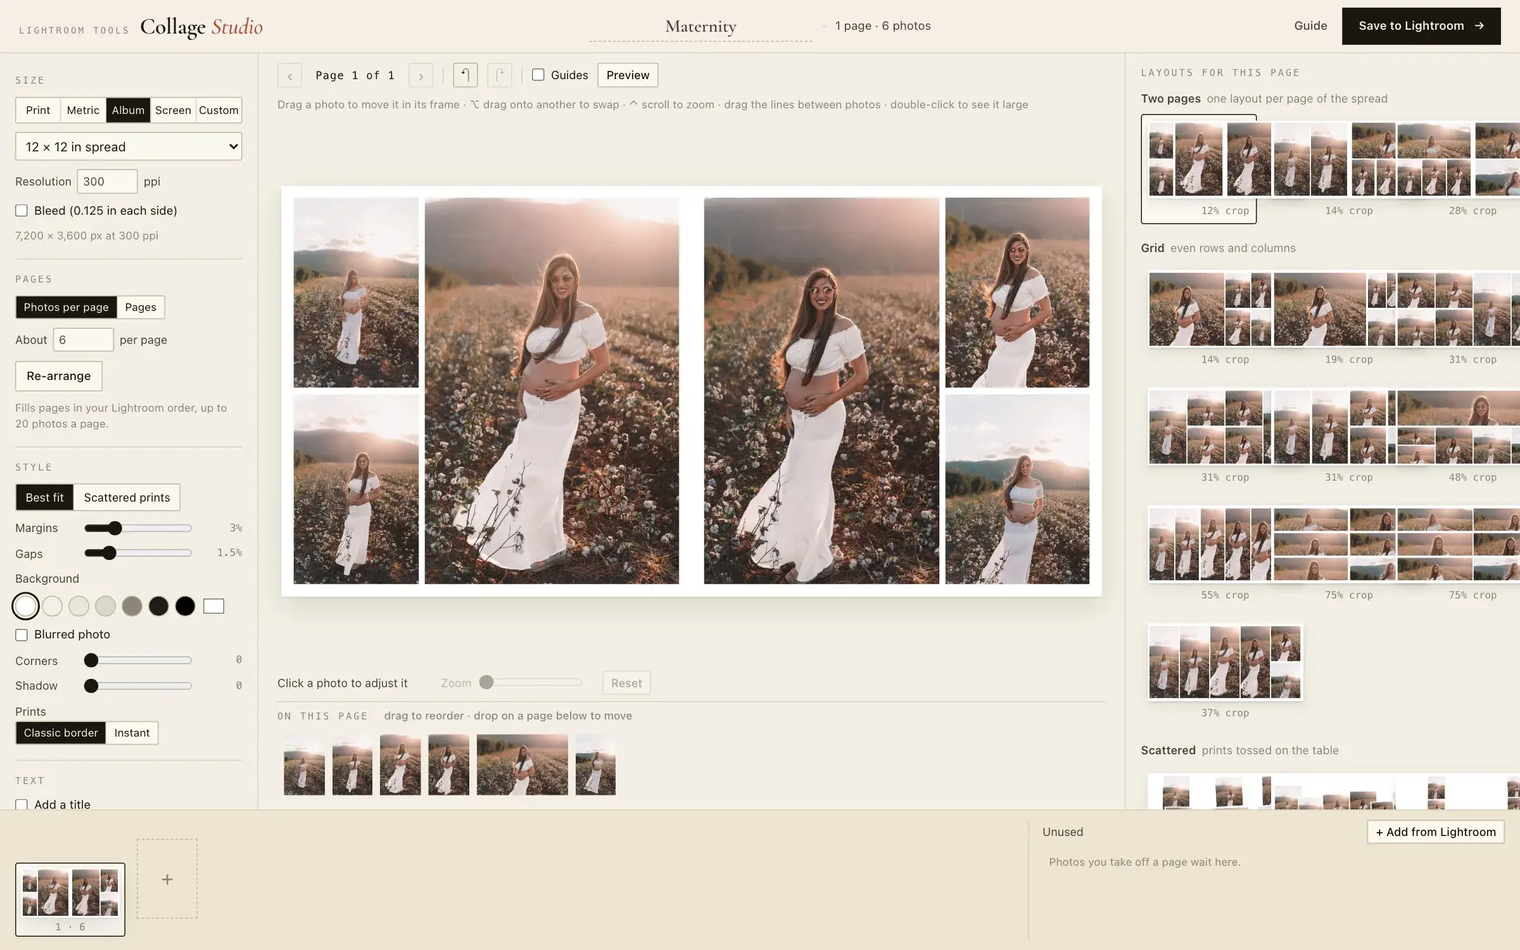
Task: Go to previous page with left chevron
Action: click(289, 75)
